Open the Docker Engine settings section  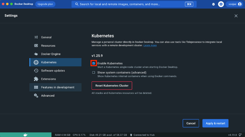pos(55,54)
